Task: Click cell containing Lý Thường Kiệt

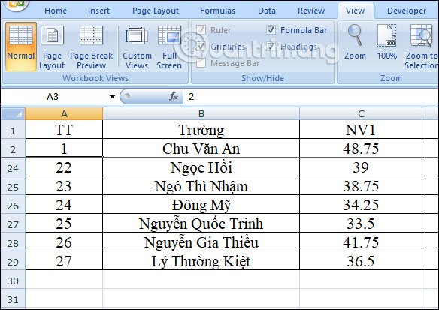Action: tap(201, 260)
